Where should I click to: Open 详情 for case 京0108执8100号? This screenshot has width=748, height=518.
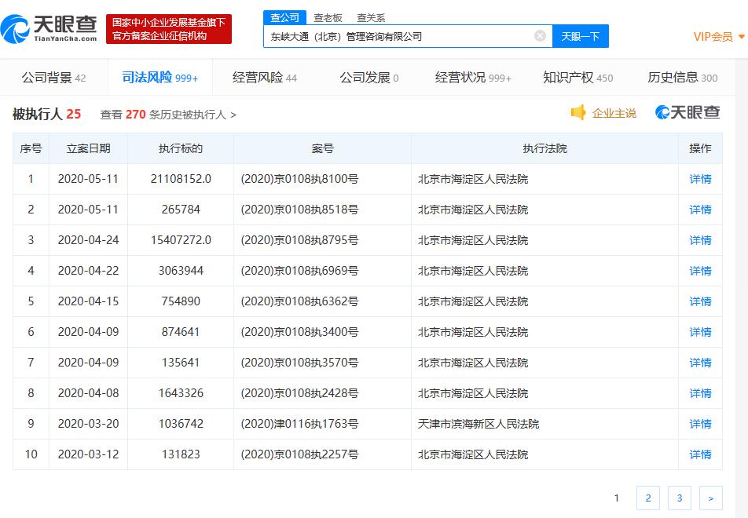pos(700,179)
